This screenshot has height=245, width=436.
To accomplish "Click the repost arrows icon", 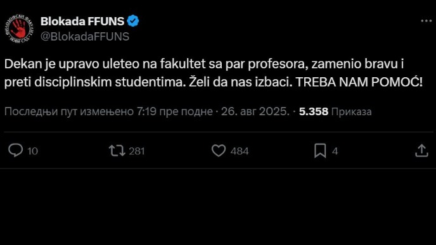I will coord(117,151).
